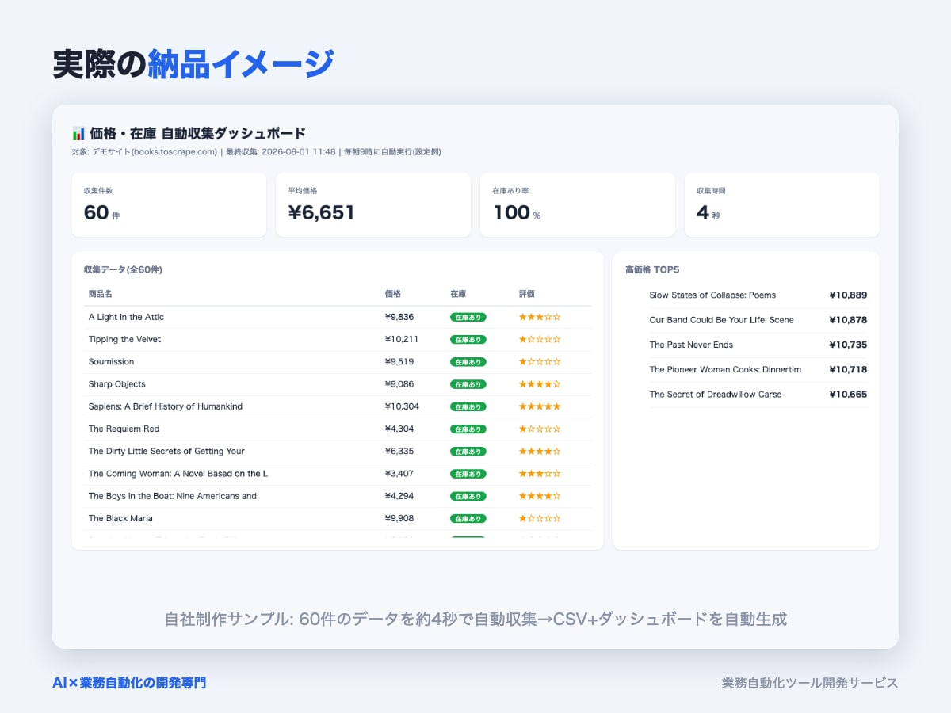Select The Secret of Dreadwillow Carse entry
This screenshot has width=951, height=713.
tap(716, 395)
